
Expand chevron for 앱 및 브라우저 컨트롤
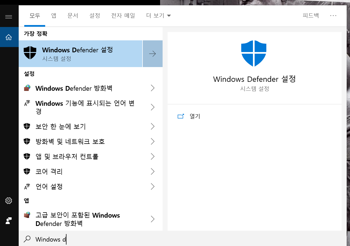coord(153,156)
